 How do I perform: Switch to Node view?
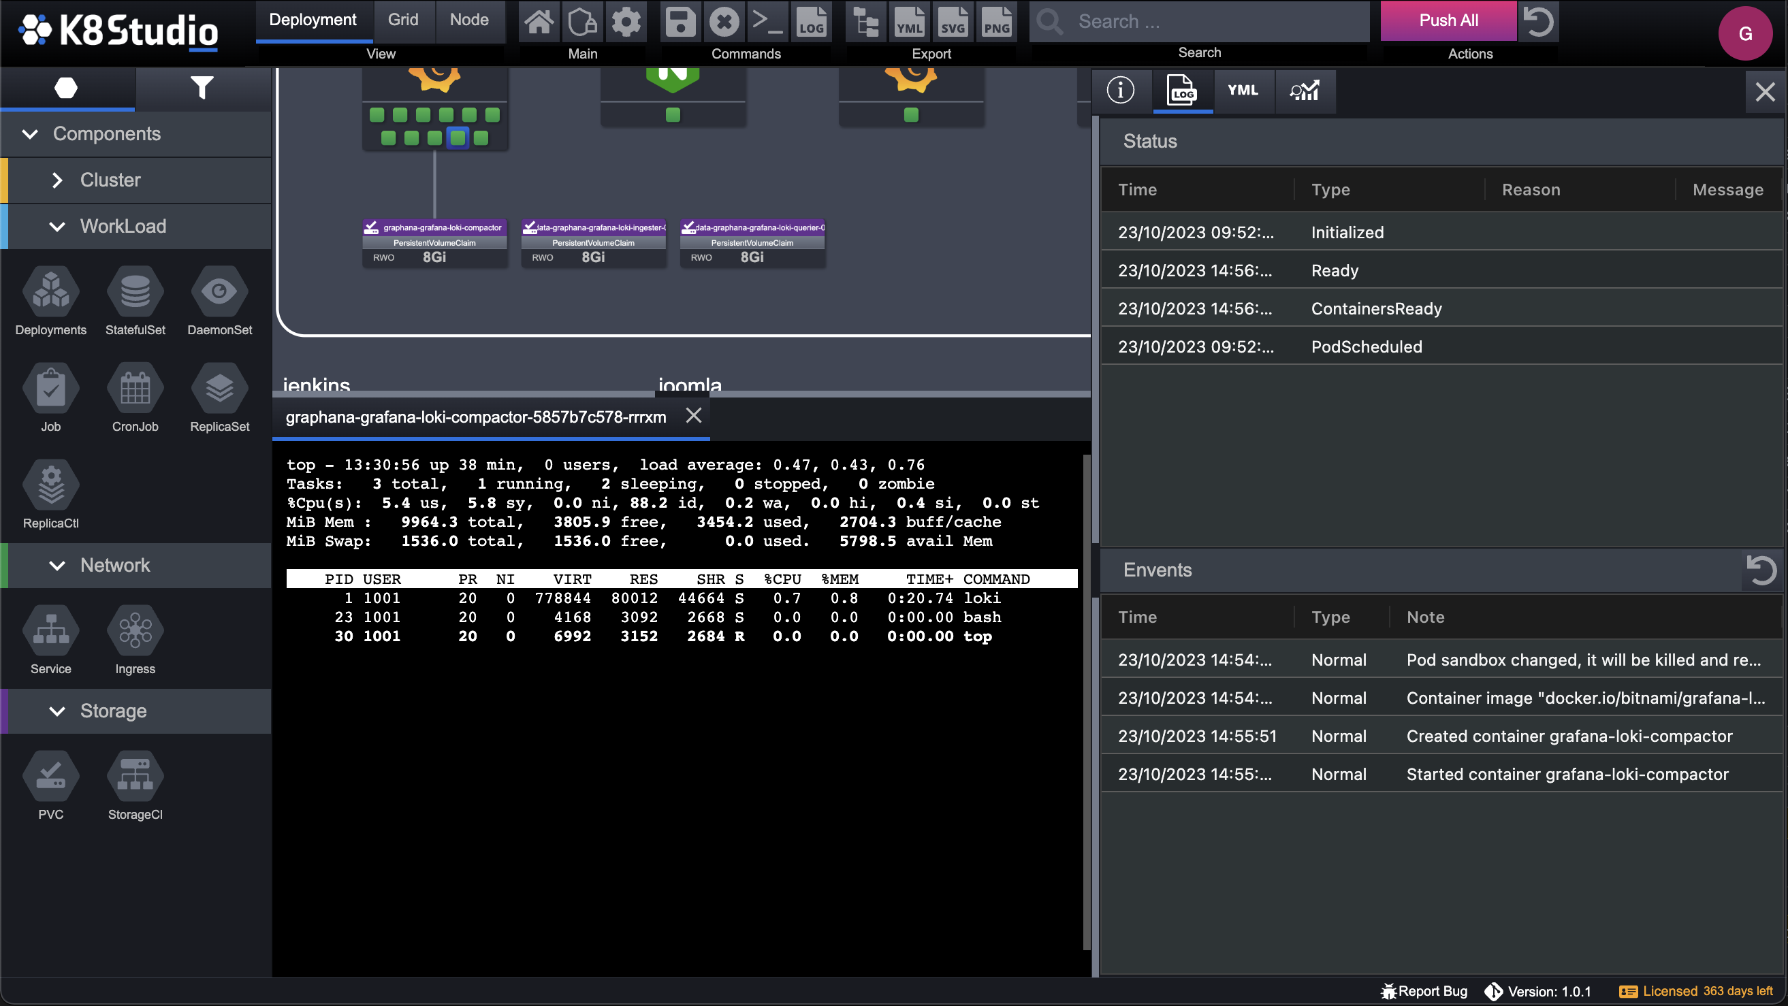pos(469,20)
